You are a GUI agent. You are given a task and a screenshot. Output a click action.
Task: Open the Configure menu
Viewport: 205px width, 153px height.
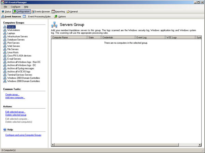pos(16,7)
